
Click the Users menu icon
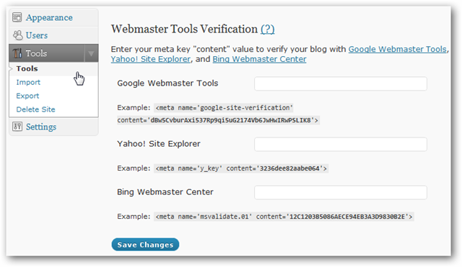[x=17, y=35]
